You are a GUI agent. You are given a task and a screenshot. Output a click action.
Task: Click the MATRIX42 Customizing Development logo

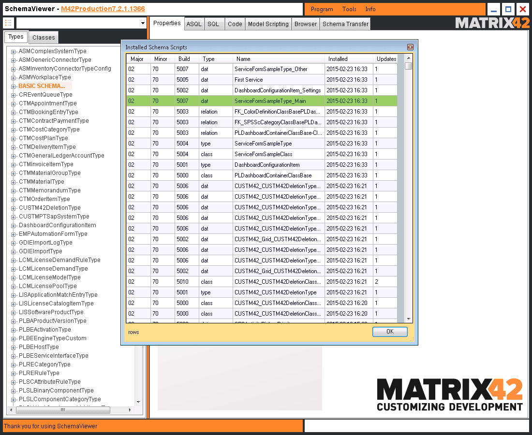point(450,395)
